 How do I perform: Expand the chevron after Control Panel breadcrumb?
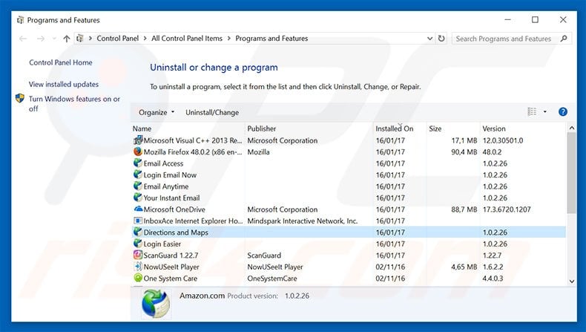click(145, 39)
